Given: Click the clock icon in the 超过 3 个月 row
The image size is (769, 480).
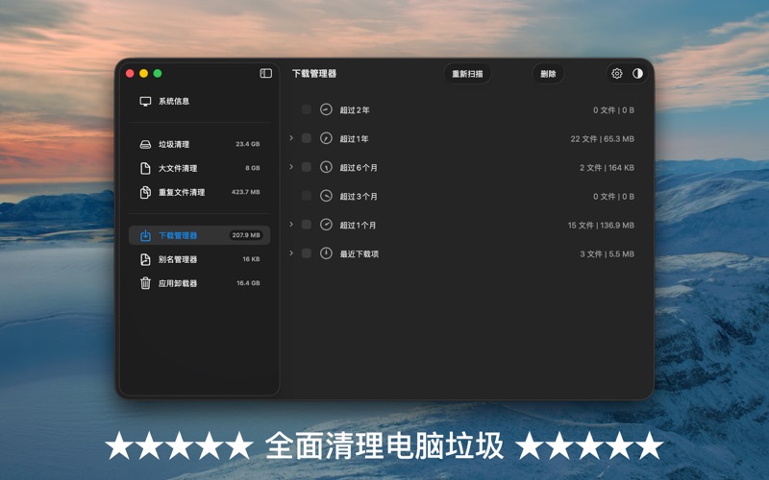Looking at the screenshot, I should tap(326, 196).
